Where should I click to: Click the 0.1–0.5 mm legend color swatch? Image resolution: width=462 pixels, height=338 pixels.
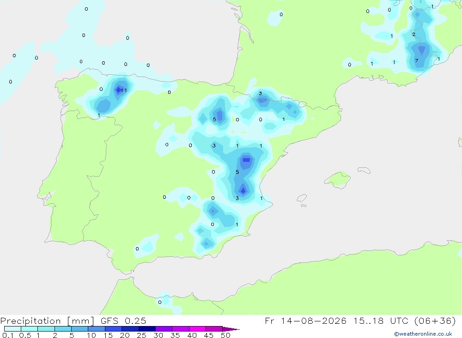coord(12,329)
